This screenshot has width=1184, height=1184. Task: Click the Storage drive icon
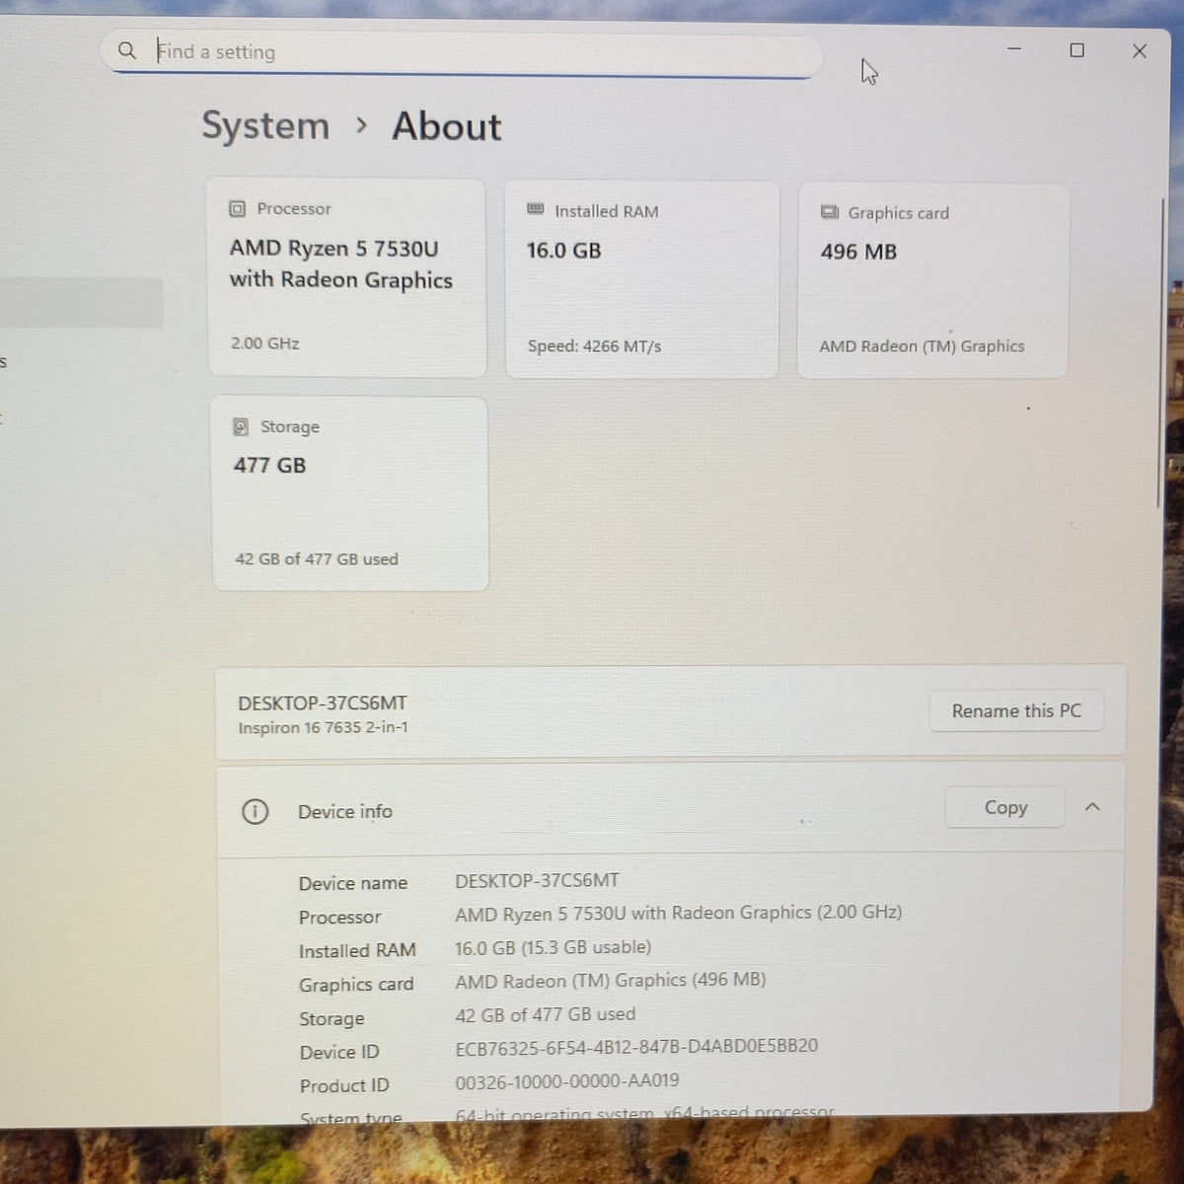[x=241, y=426]
